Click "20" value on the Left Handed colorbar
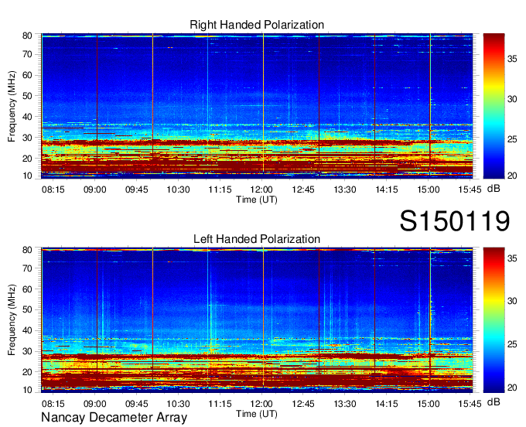 (512, 388)
